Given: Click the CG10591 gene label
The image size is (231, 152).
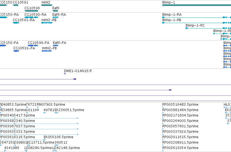Looking at the screenshot, I should [x=20, y=2].
